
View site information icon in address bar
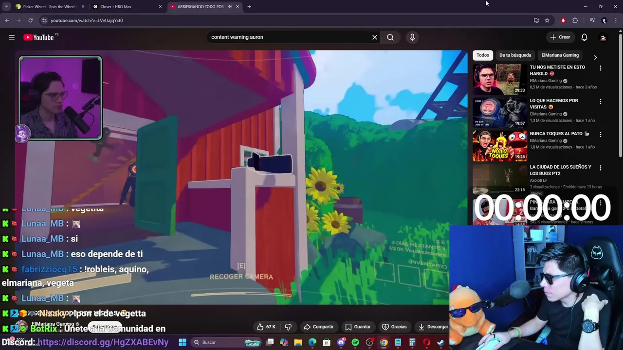[x=44, y=20]
